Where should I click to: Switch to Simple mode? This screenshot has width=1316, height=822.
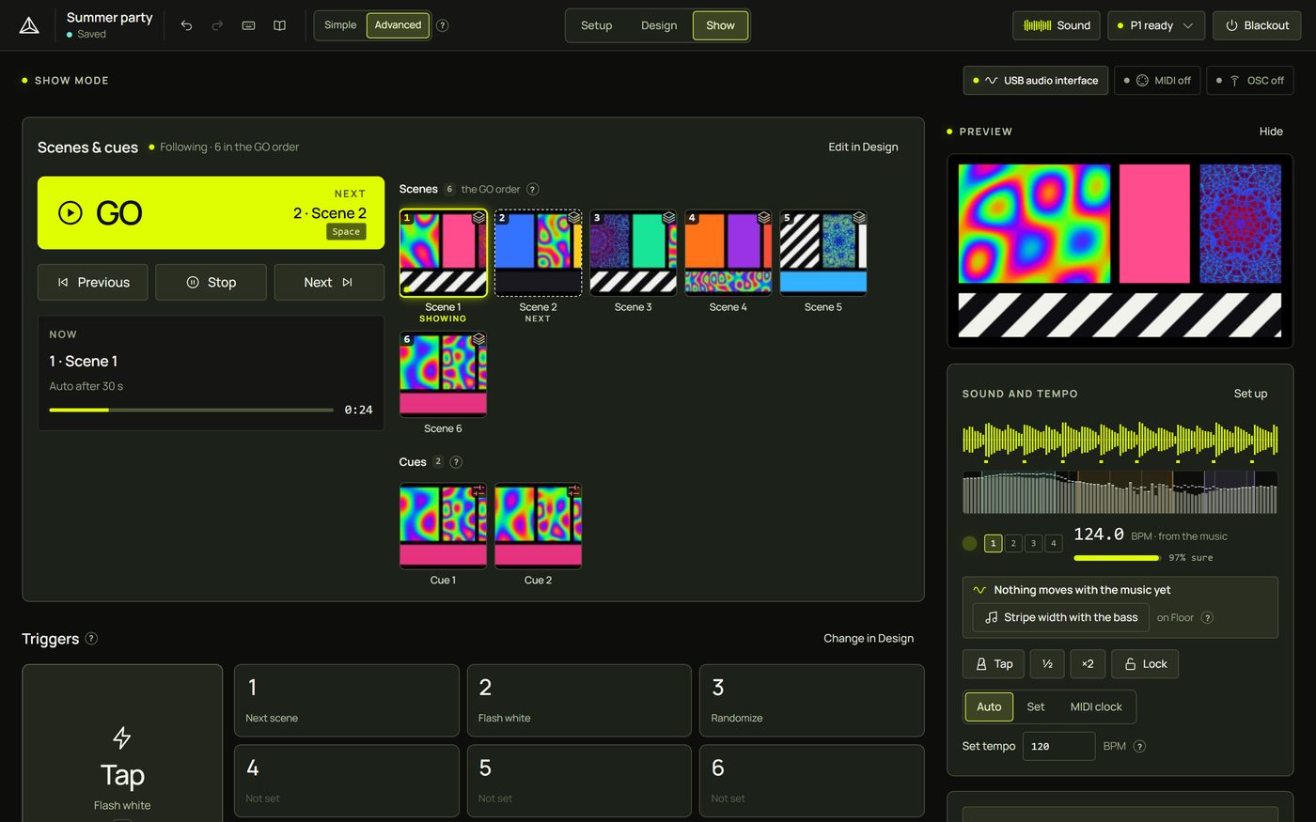340,25
